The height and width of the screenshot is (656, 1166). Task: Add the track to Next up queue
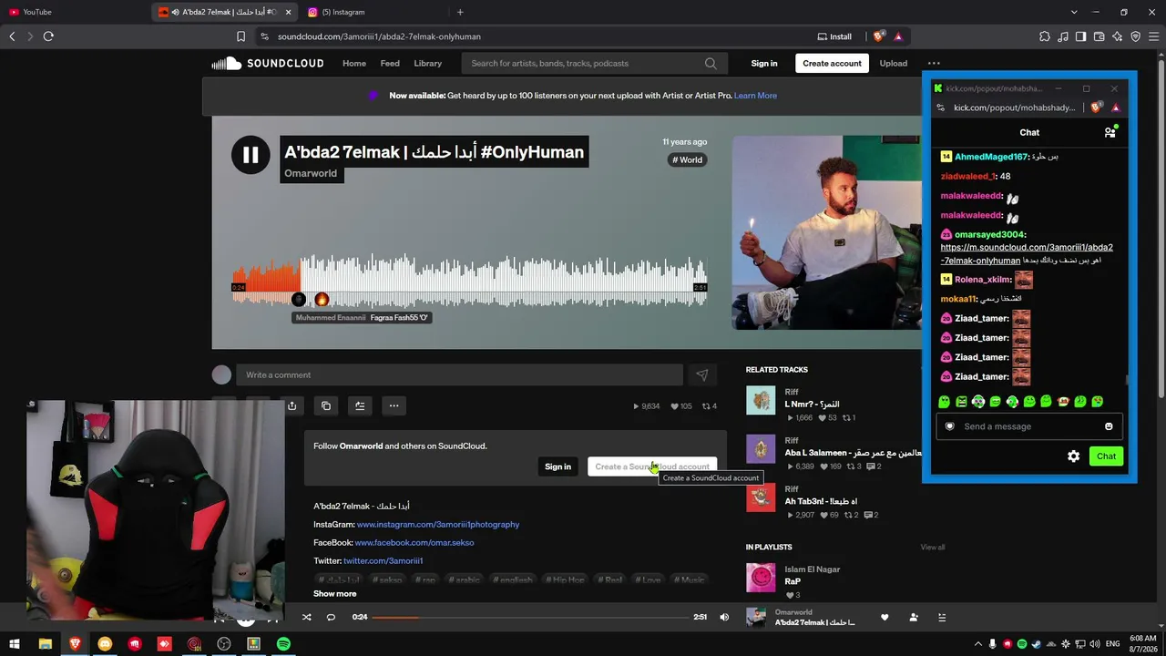tap(360, 406)
